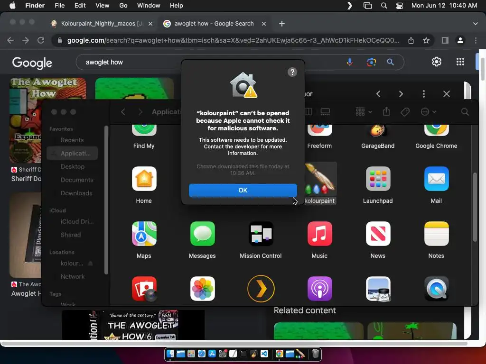
Task: Open Recents in Finder sidebar
Action: pyautogui.click(x=72, y=140)
